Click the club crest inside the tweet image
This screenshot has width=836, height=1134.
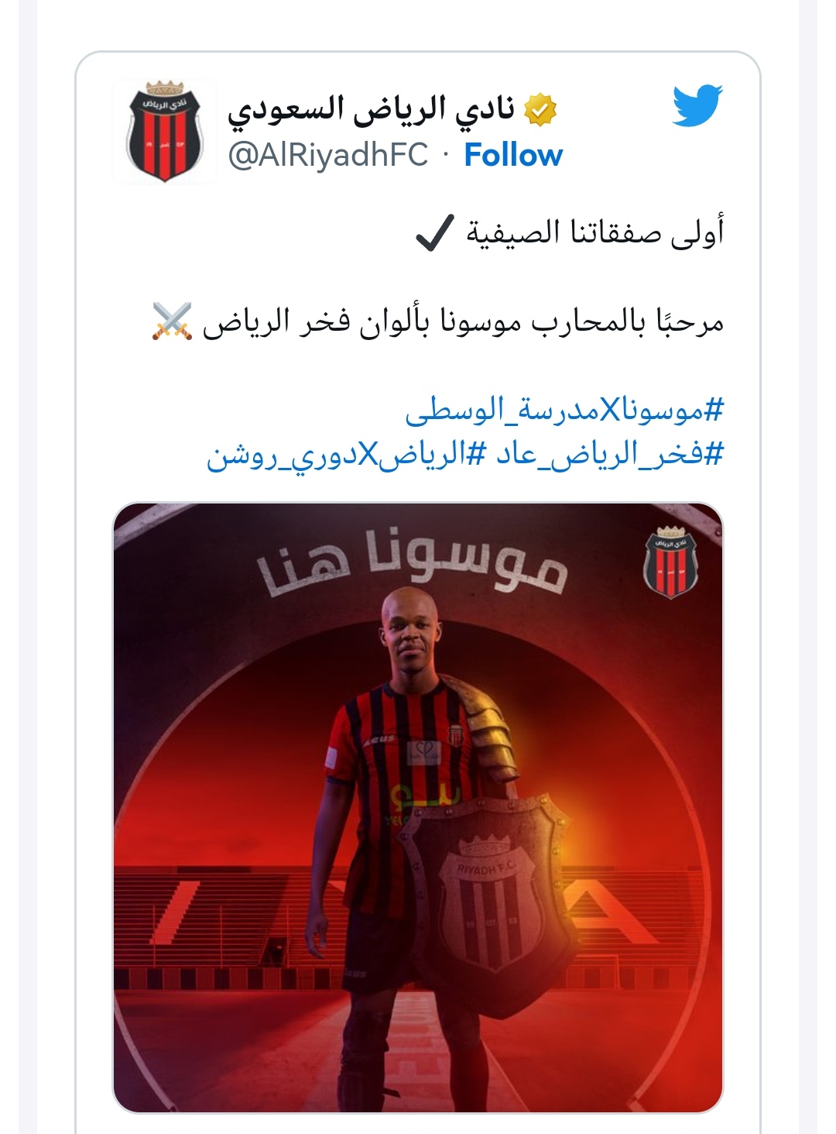tap(671, 562)
